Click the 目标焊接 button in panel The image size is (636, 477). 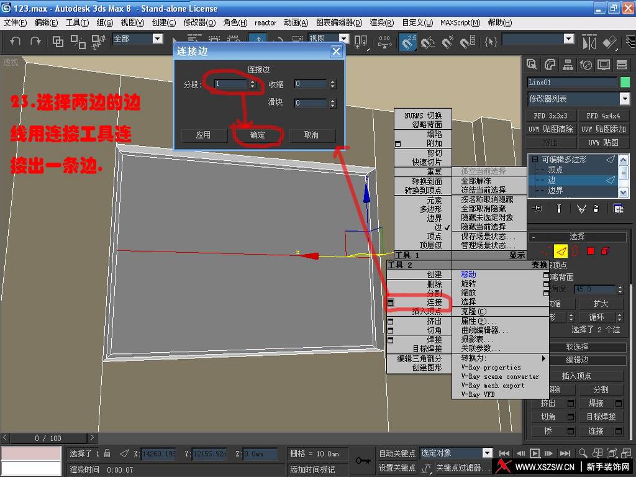[x=601, y=417]
